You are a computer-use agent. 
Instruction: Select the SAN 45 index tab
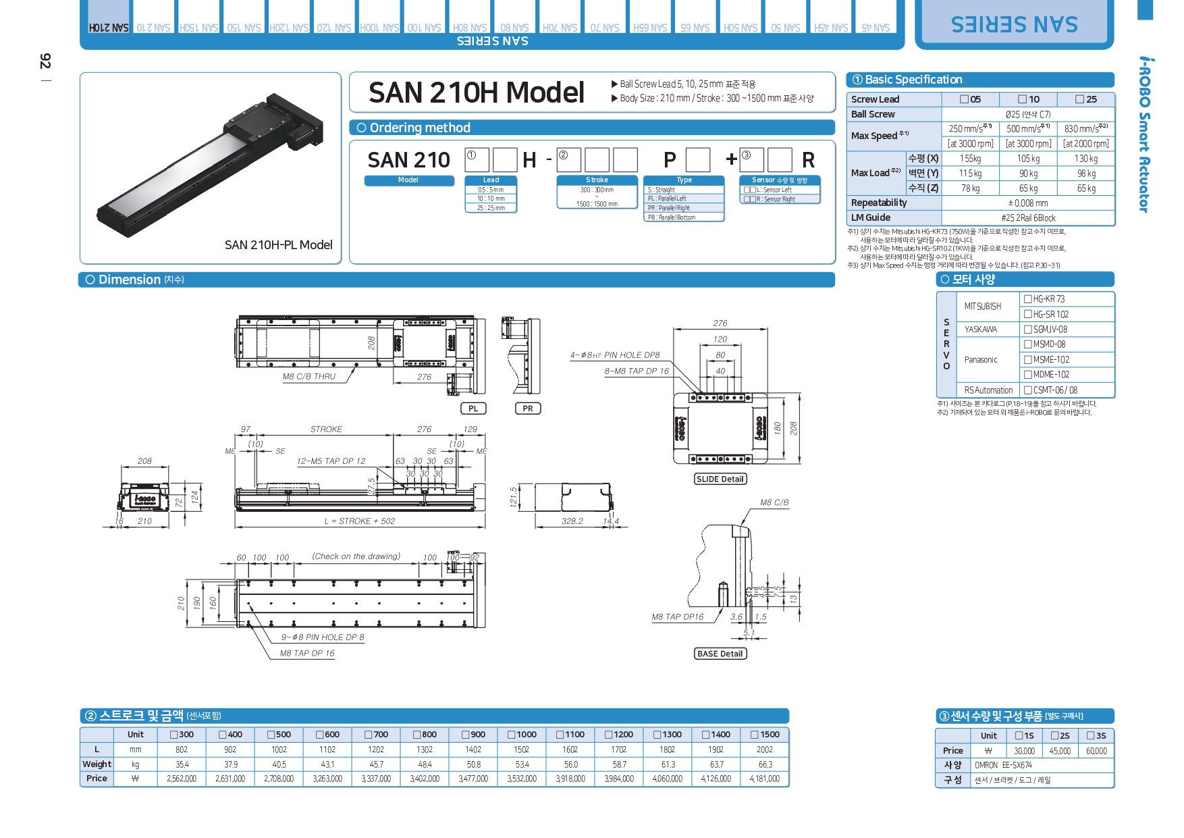[x=876, y=17]
